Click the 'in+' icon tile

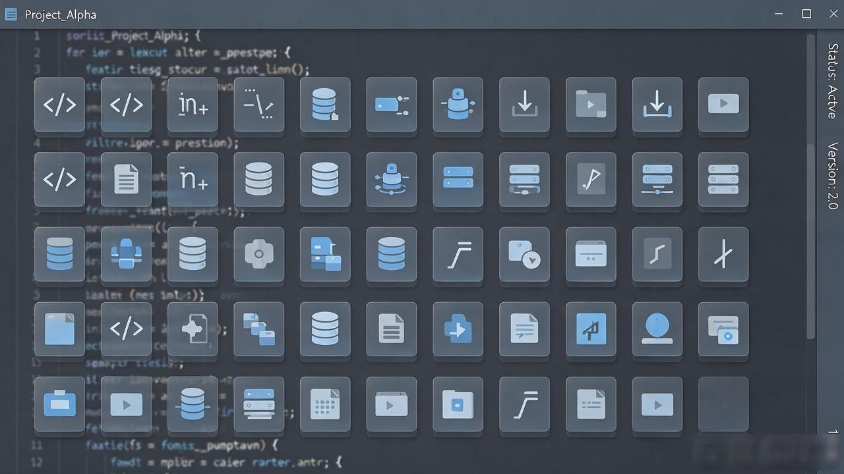click(x=193, y=104)
